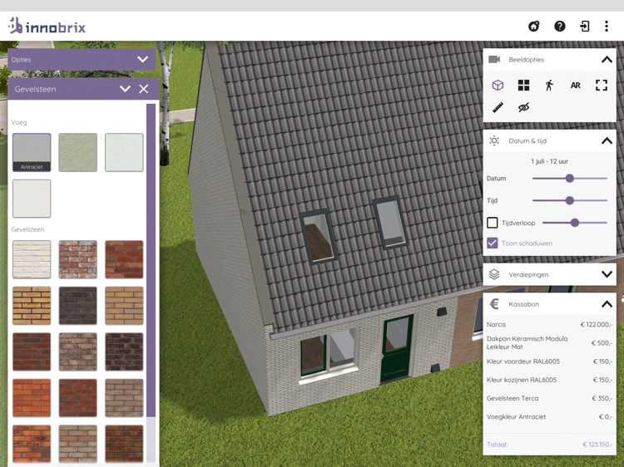Screen dimensions: 624x467
Task: Click the Tijd slider handle
Action: coord(570,201)
